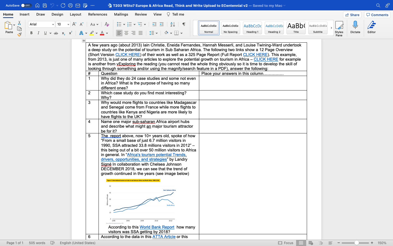Open the Styles Pane
The image size is (393, 246).
coord(339,29)
